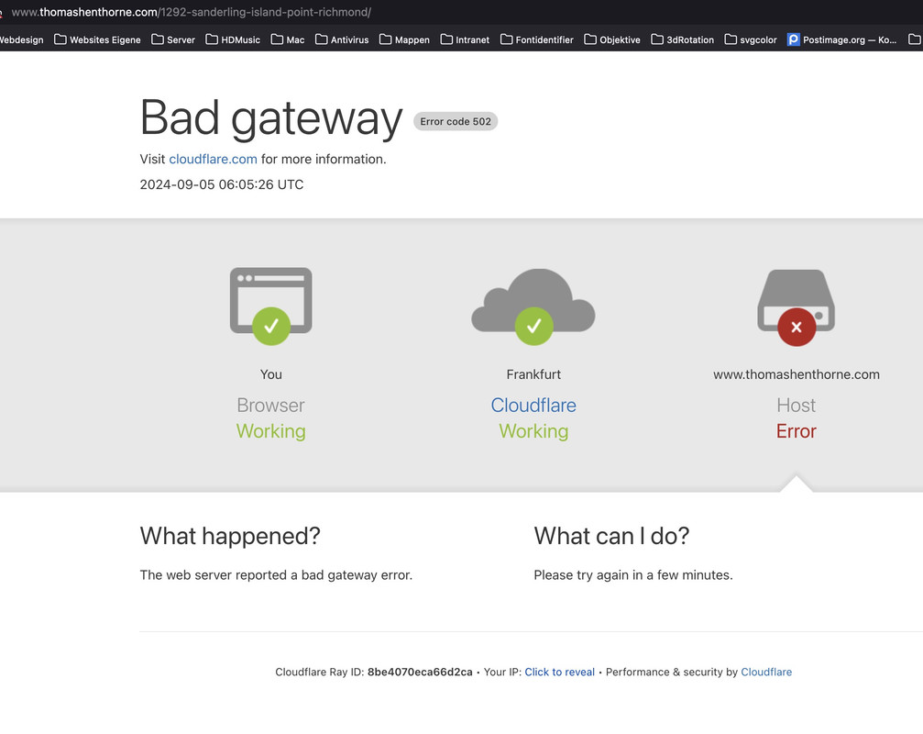Click the www.thomashenthorne.com host label
923x734 pixels.
(x=797, y=374)
